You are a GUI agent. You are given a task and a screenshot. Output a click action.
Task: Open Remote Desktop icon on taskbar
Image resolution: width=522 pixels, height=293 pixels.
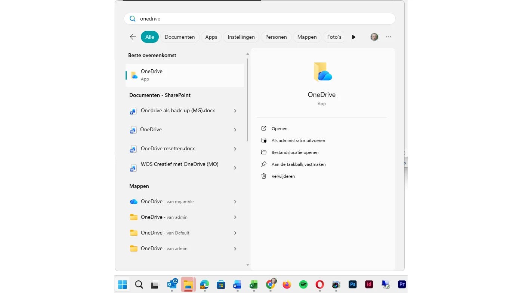click(x=386, y=284)
